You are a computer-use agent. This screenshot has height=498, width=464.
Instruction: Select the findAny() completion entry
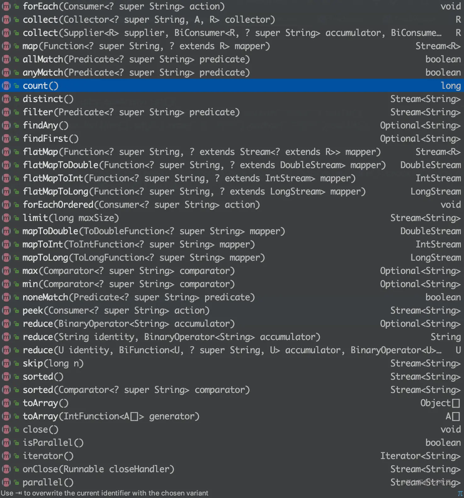pos(232,125)
